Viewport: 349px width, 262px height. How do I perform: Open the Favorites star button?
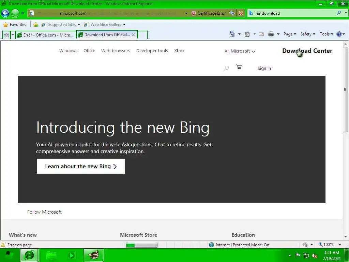(14, 25)
